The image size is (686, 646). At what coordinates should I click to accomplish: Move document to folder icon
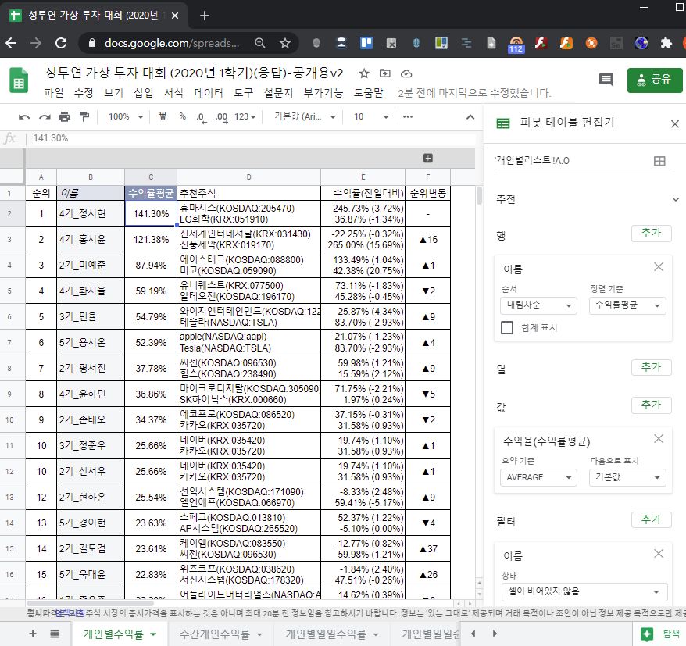(x=385, y=73)
